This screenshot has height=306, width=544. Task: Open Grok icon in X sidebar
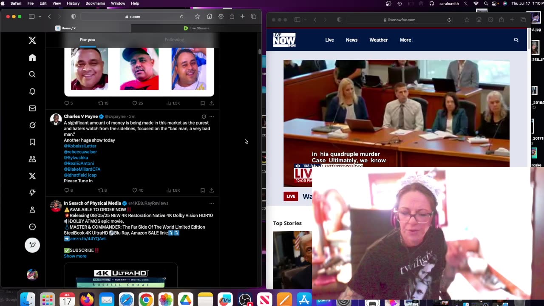(32, 125)
